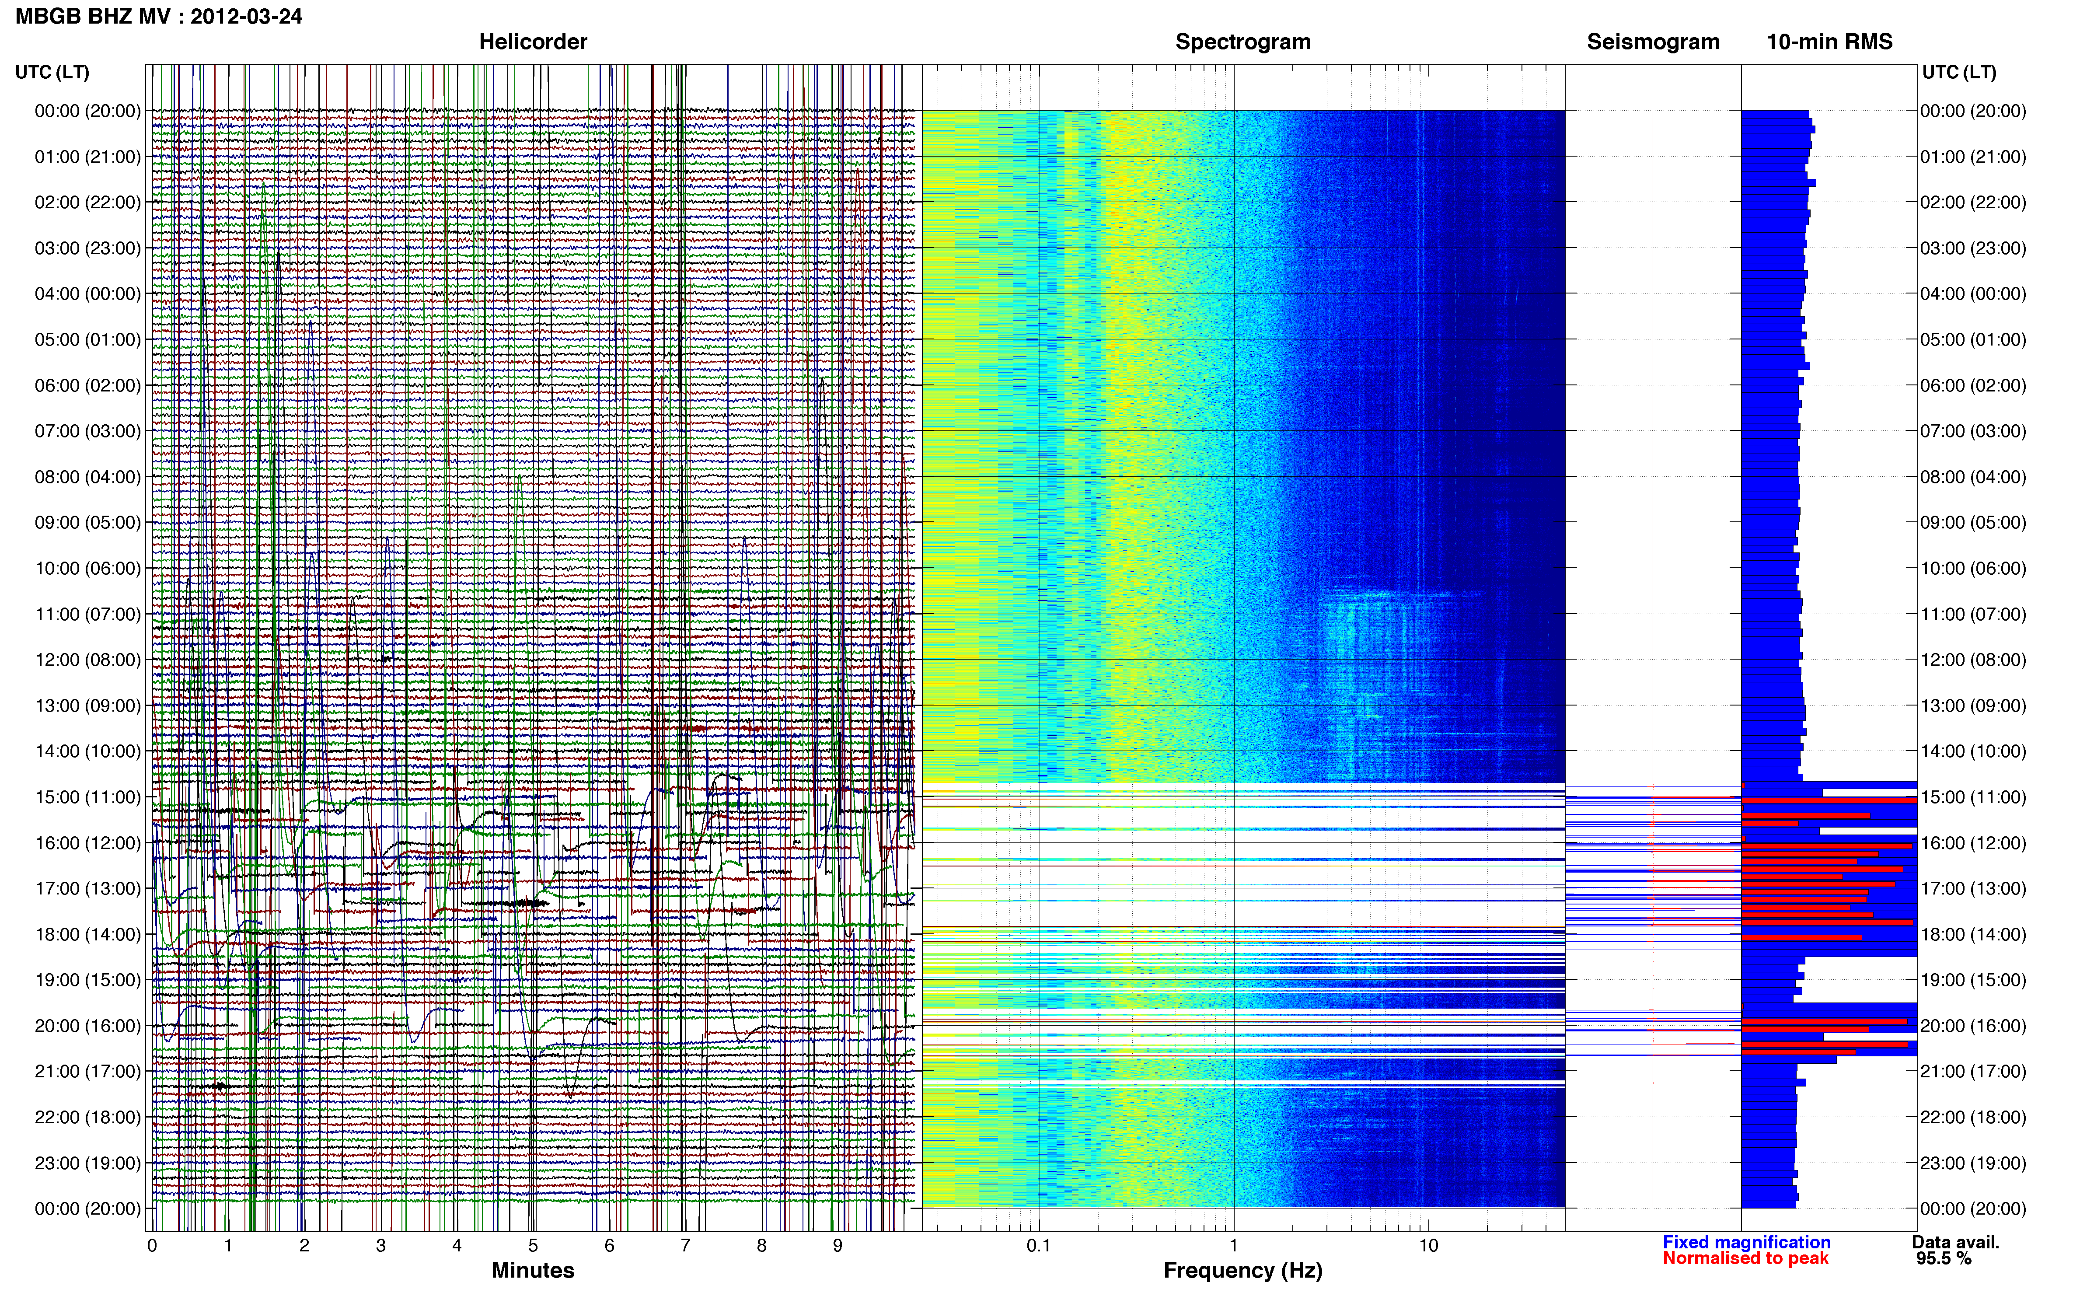Click left time label '03:00 (23:00)'
The height and width of the screenshot is (1296, 2073).
87,248
